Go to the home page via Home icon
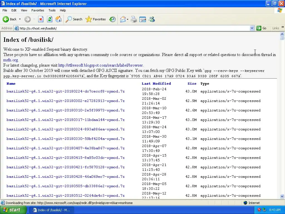 [x=58, y=19]
